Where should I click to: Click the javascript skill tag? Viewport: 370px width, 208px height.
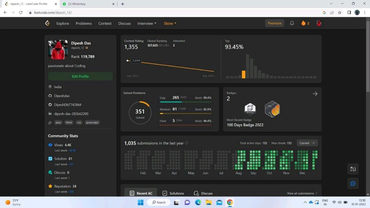[x=92, y=123]
